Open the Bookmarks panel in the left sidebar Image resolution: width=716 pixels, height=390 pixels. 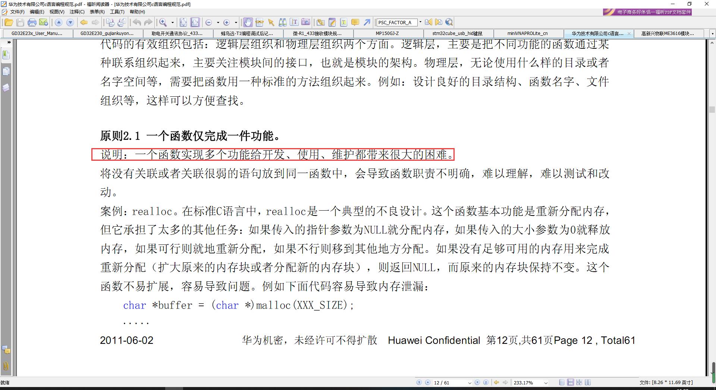6,54
